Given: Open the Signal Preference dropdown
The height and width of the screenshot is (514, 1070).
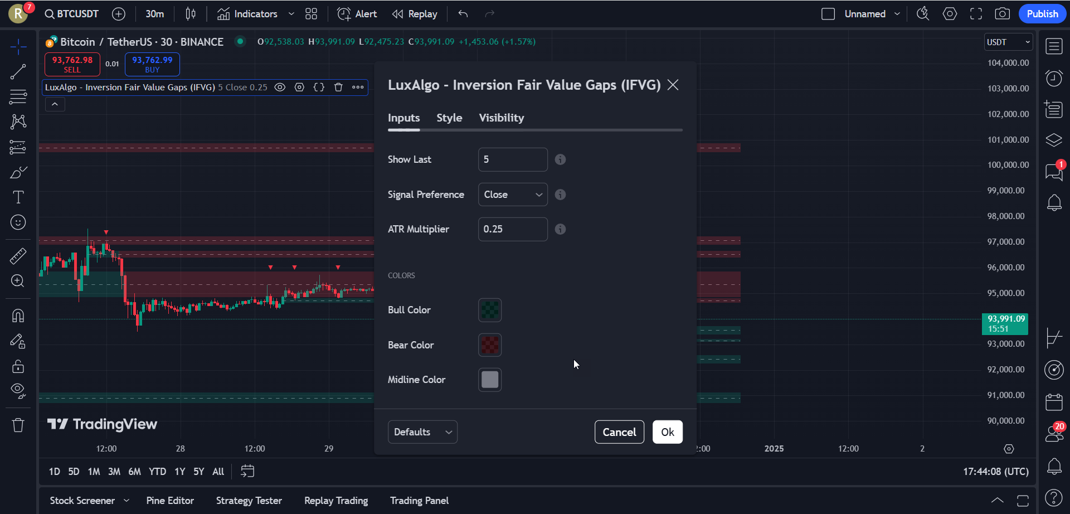Looking at the screenshot, I should (x=513, y=195).
